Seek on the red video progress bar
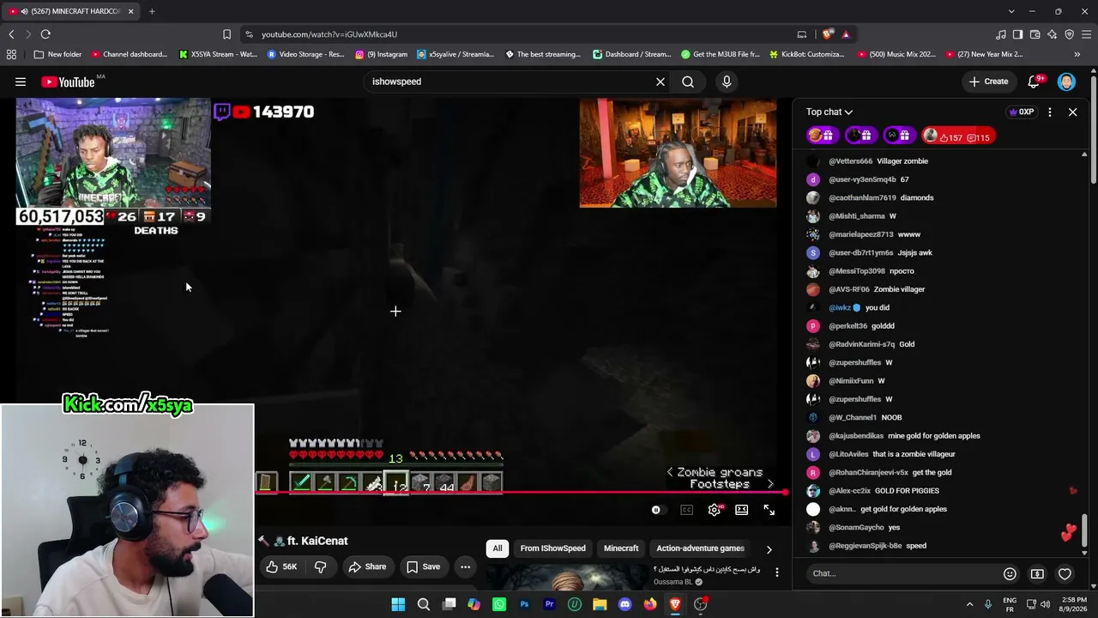The width and height of the screenshot is (1098, 618). click(522, 493)
